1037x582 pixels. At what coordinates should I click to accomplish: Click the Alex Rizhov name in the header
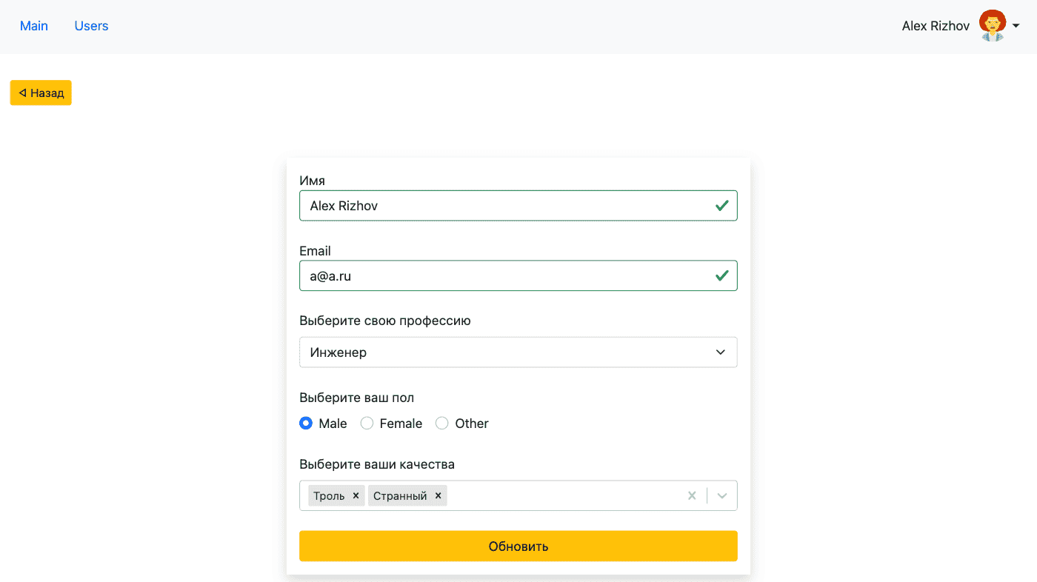click(x=936, y=26)
